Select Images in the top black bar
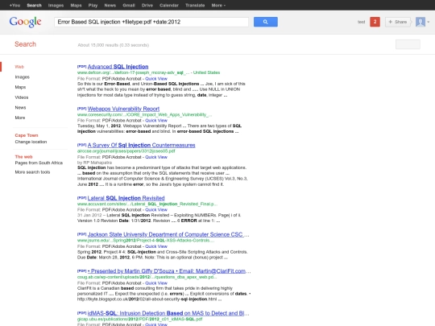435x326 pixels. coord(56,6)
